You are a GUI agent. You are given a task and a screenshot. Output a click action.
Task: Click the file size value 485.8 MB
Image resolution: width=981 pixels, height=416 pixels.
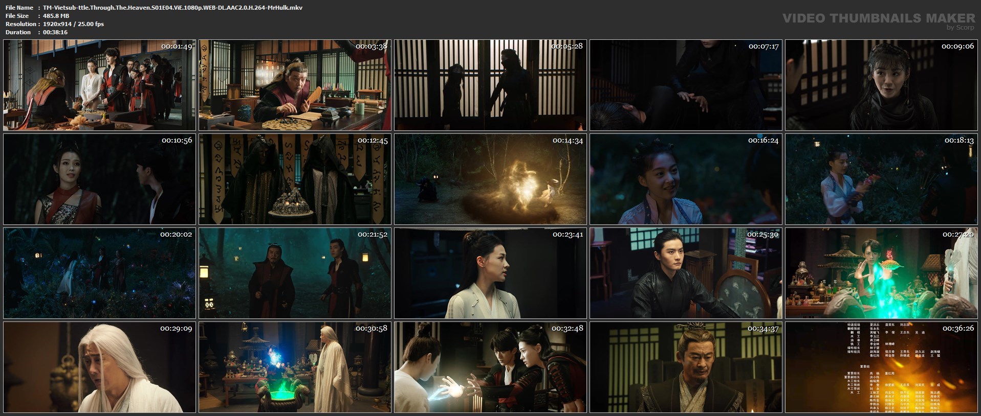pyautogui.click(x=56, y=16)
